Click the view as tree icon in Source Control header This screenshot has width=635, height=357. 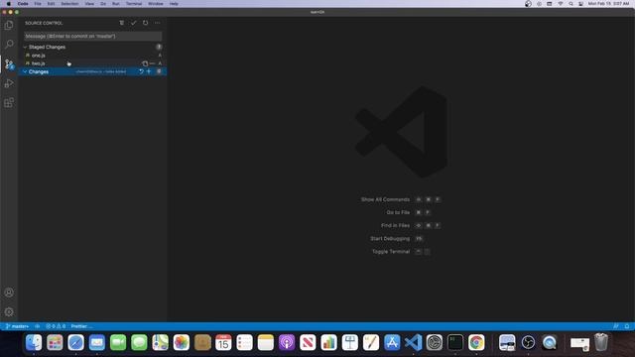click(x=121, y=23)
